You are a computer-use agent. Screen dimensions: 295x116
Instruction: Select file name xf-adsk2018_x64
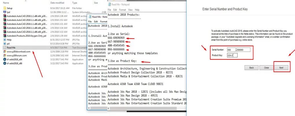coord(14,59)
